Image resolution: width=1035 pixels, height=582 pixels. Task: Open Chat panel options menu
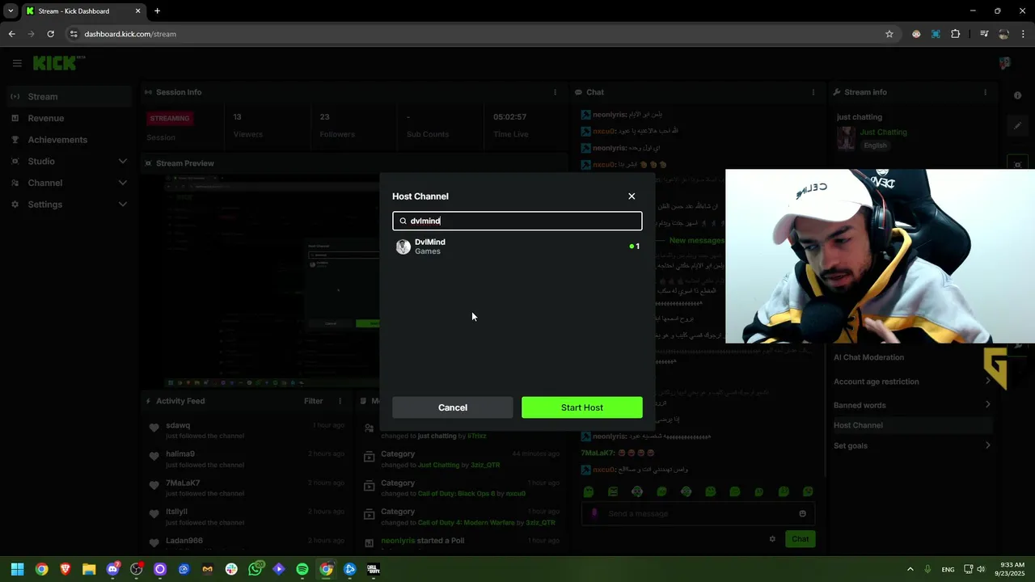coord(813,92)
